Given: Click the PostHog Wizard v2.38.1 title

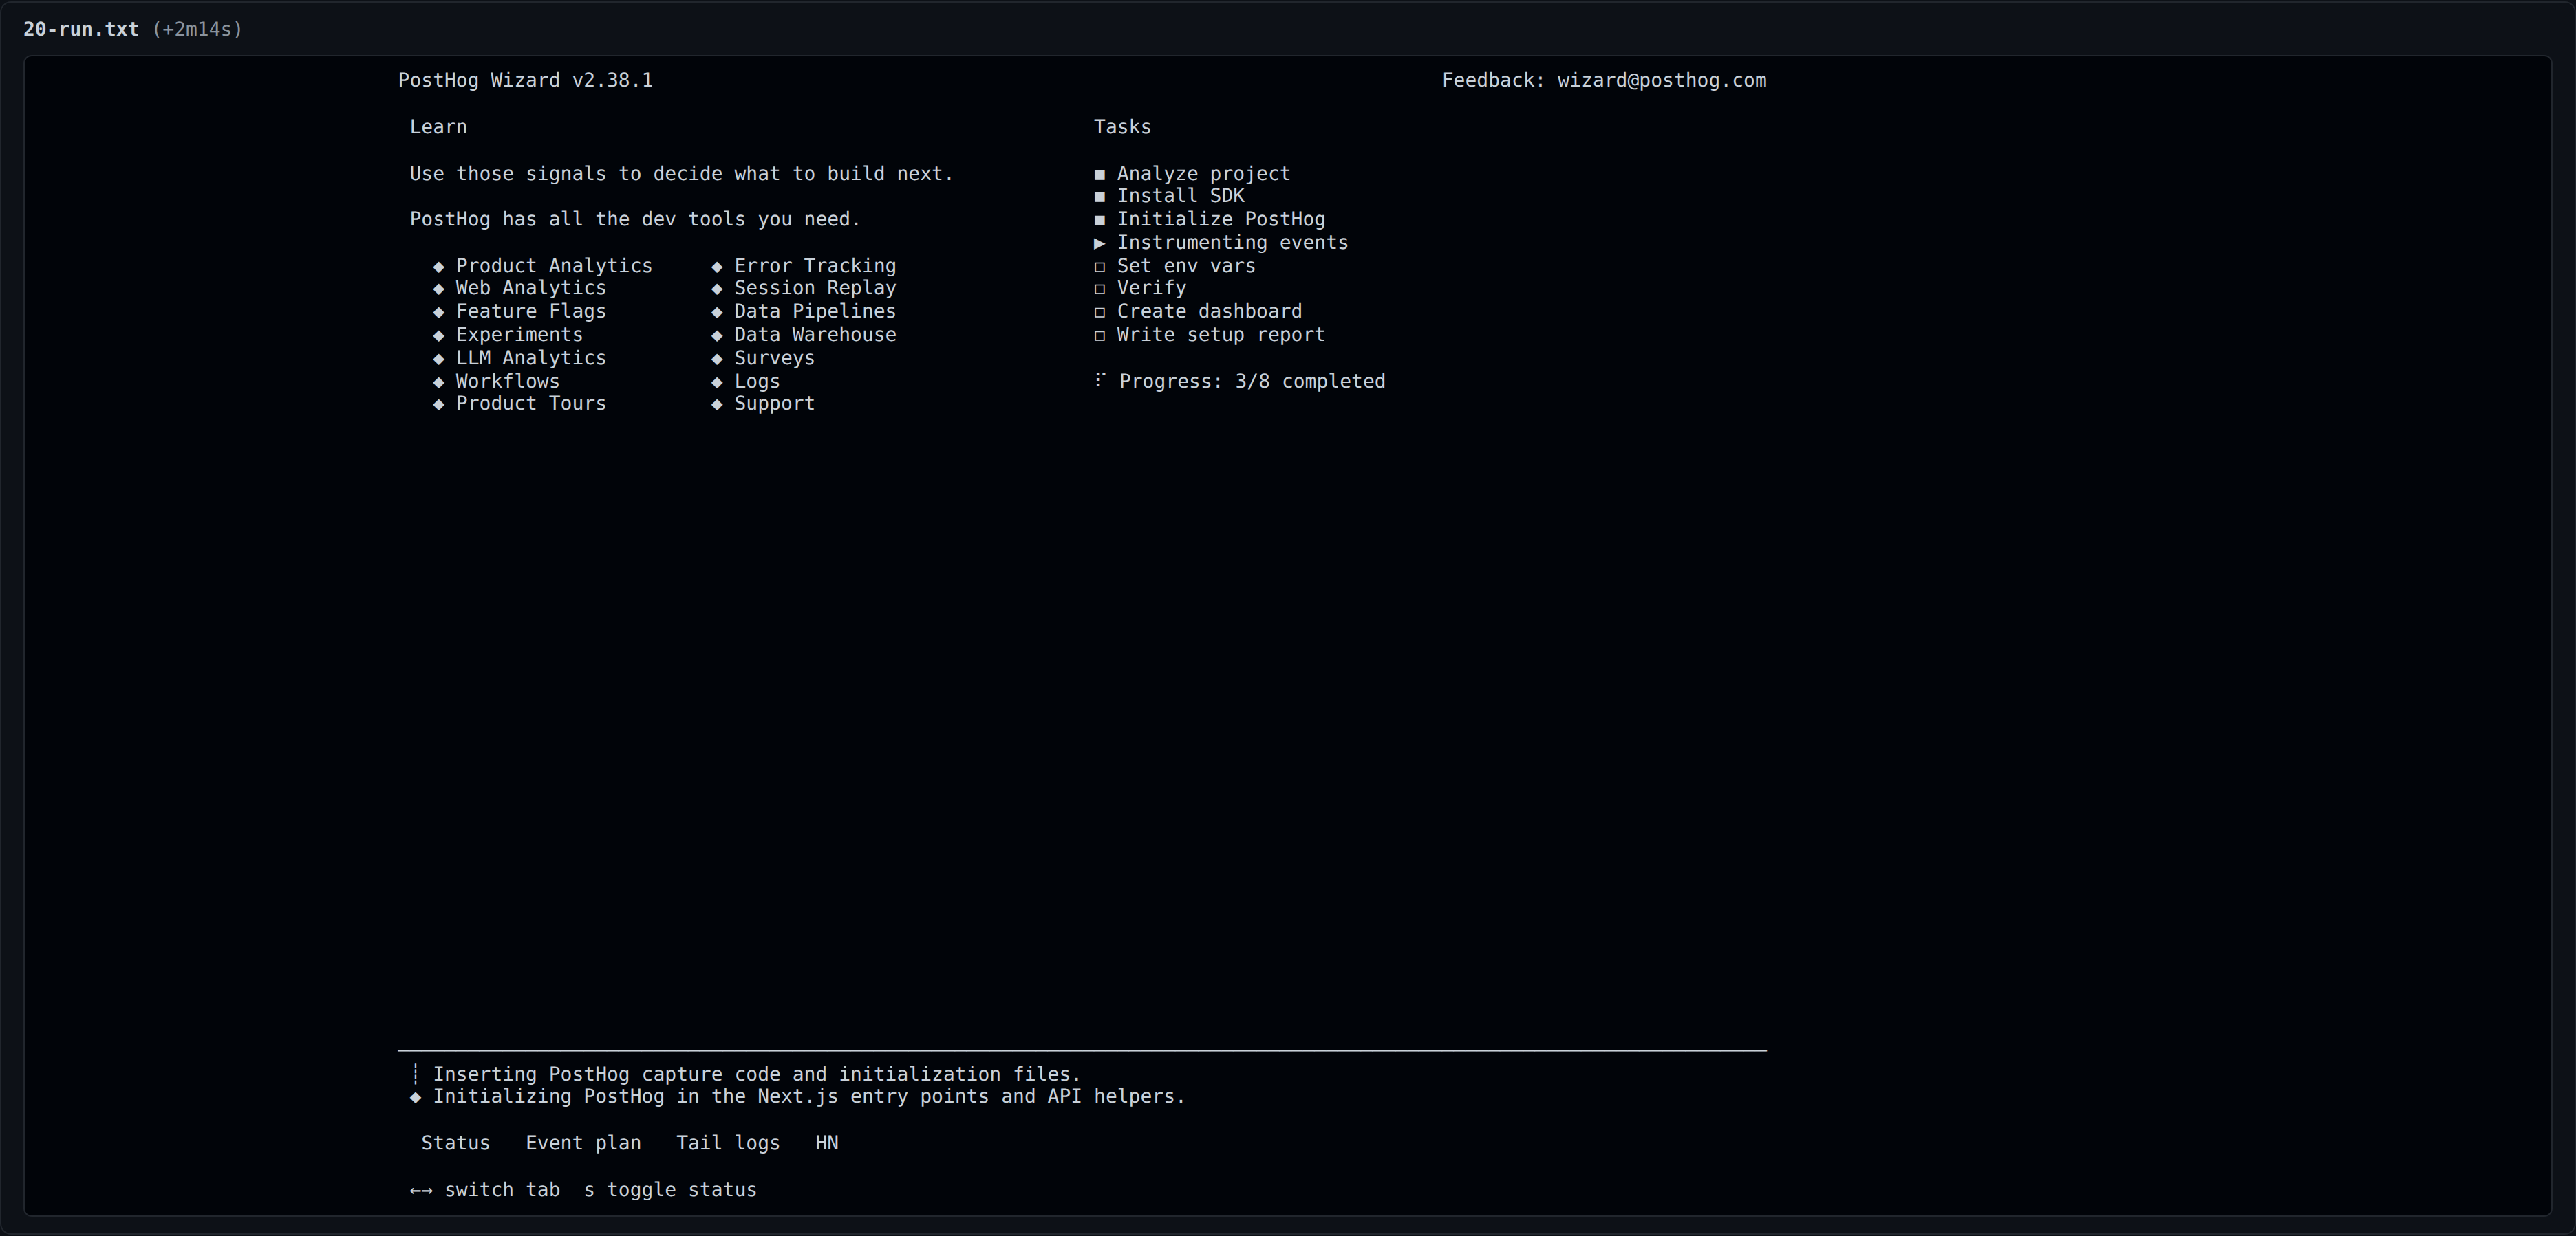Looking at the screenshot, I should [525, 81].
